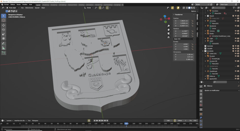Select the Add Cube tool
Viewport: 240px width, 131px height.
coord(4,53)
